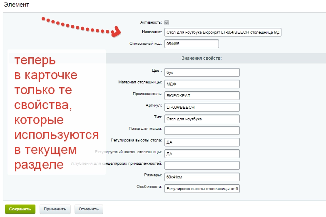Click the Название text field
This screenshot has width=326, height=217.
pos(223,32)
